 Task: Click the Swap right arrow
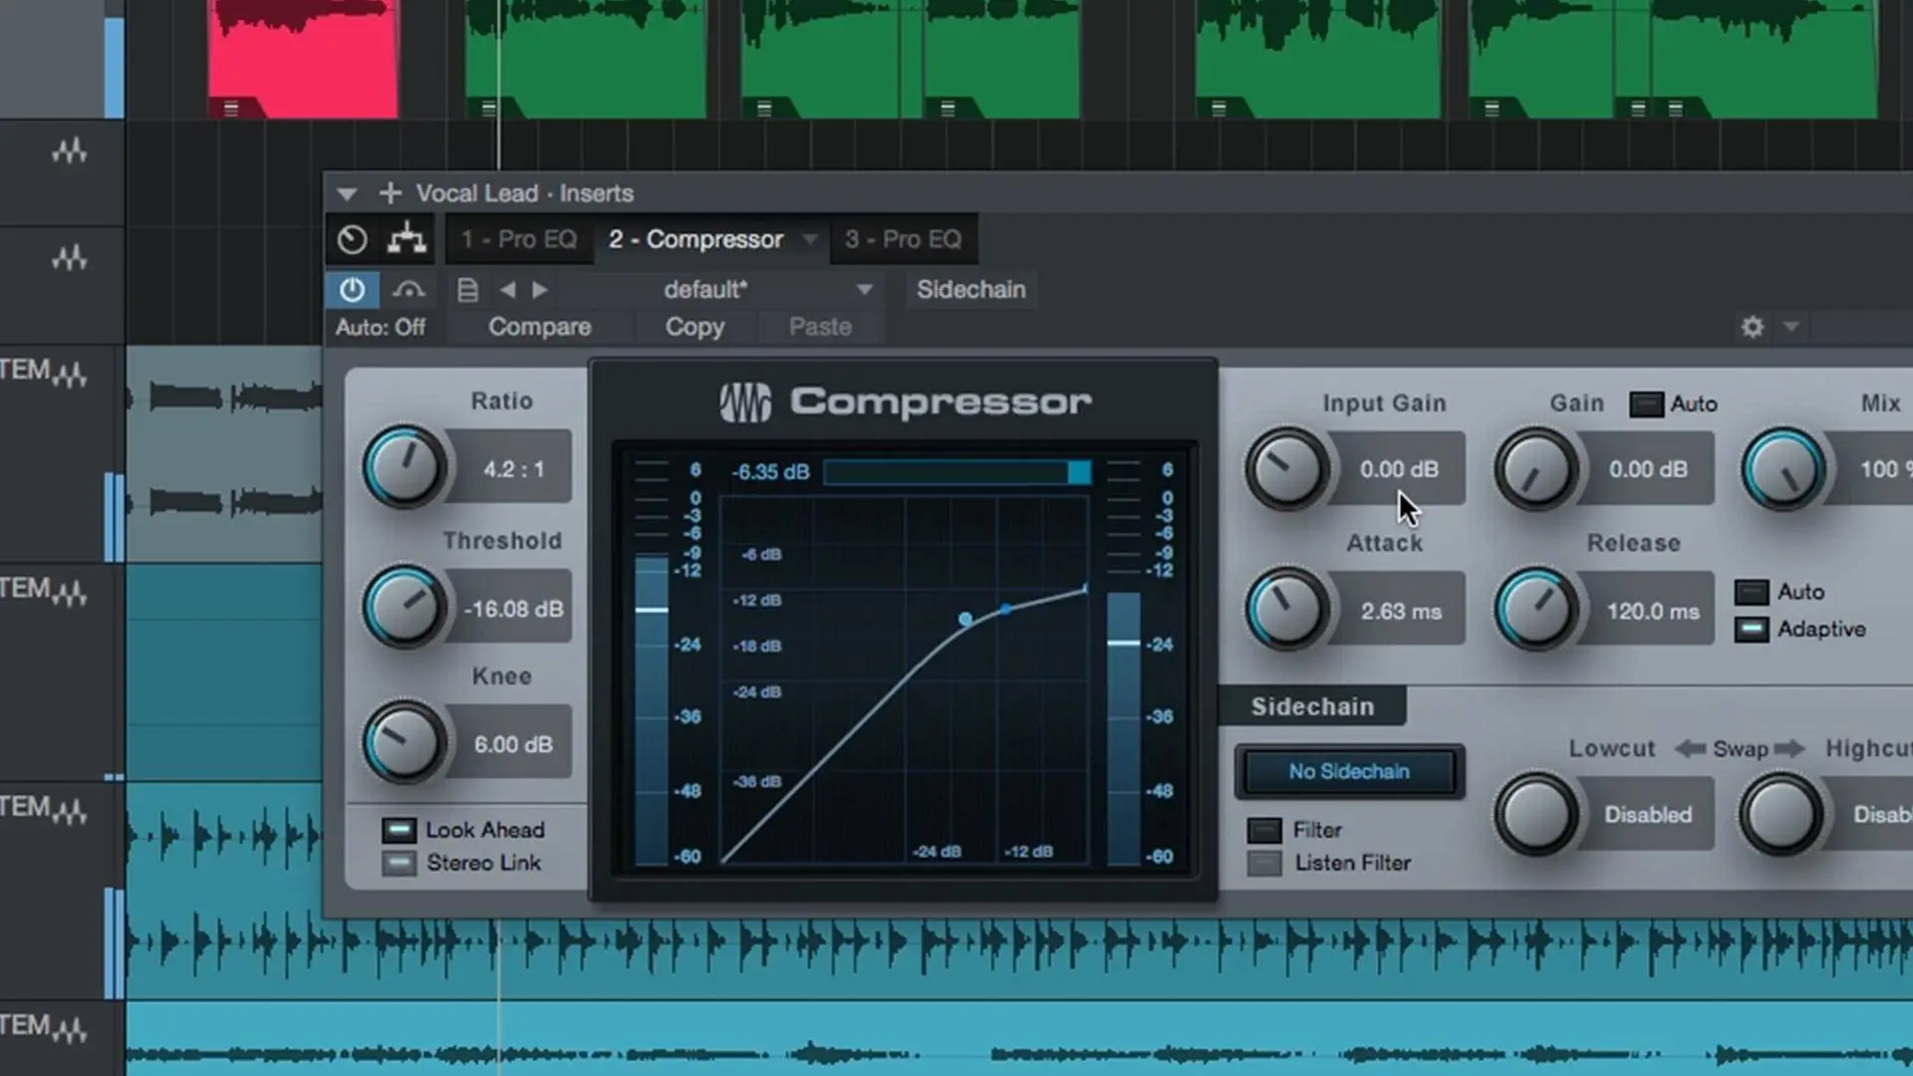click(x=1789, y=748)
